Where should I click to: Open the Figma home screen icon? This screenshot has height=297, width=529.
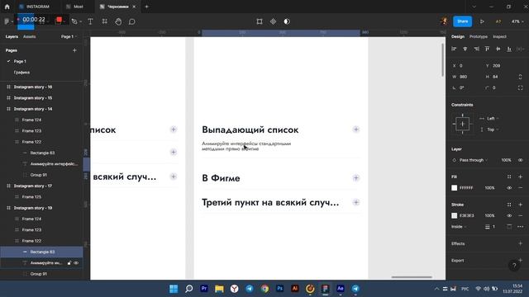(x=7, y=7)
